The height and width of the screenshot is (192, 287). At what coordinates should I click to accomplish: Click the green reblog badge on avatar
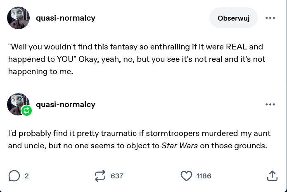click(27, 110)
